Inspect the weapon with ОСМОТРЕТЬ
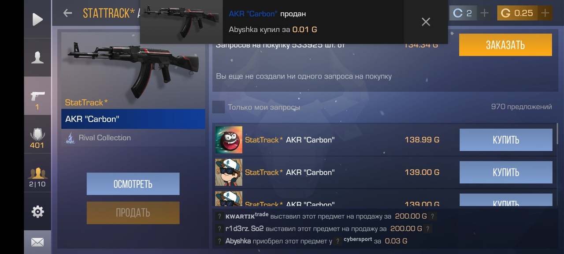The width and height of the screenshot is (564, 254). 133,184
